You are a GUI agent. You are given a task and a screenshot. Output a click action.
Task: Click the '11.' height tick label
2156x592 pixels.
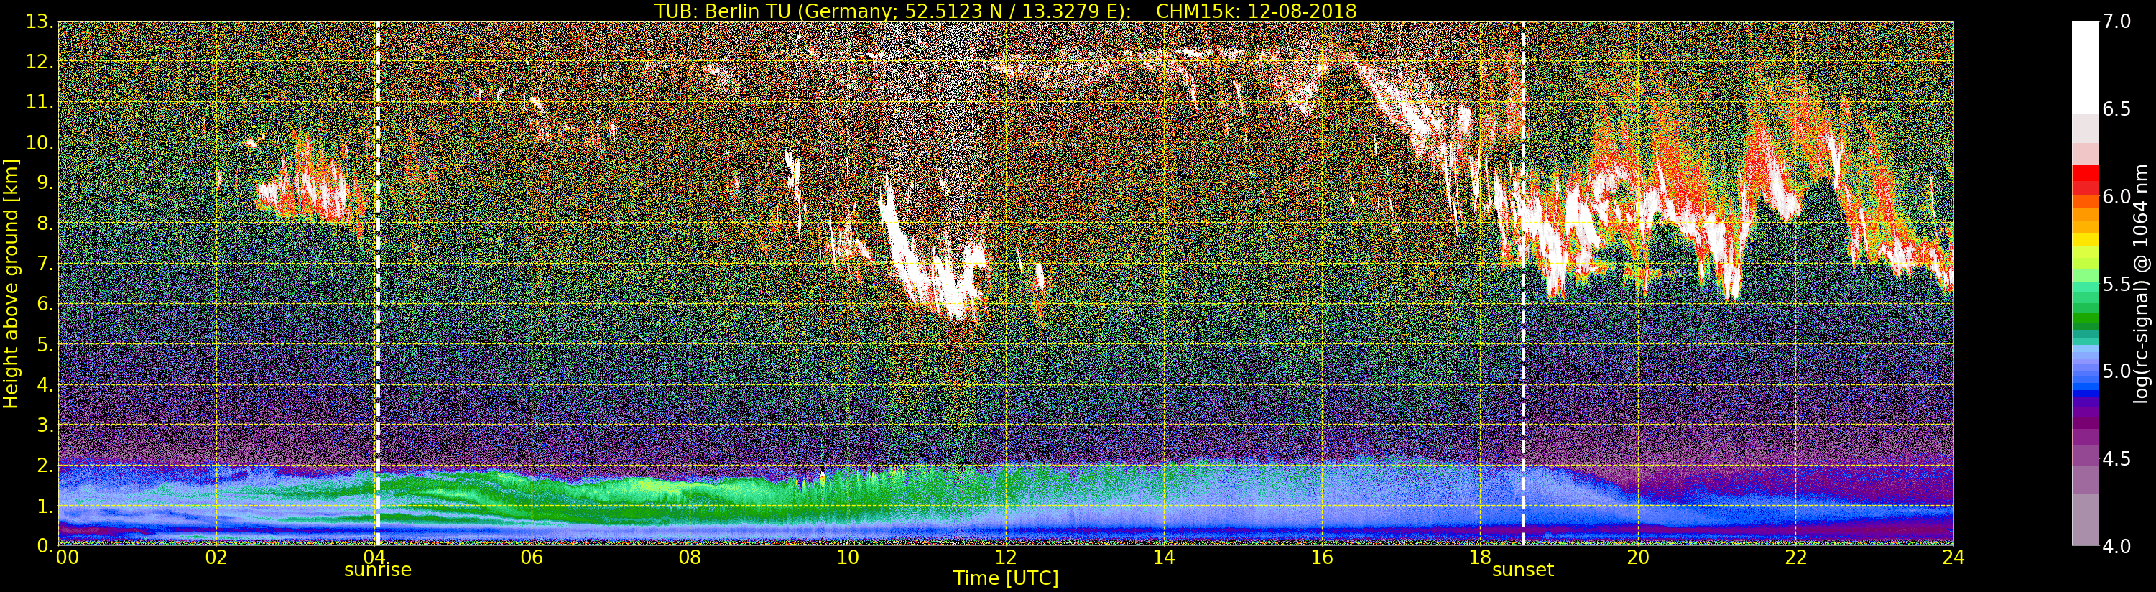40,102
